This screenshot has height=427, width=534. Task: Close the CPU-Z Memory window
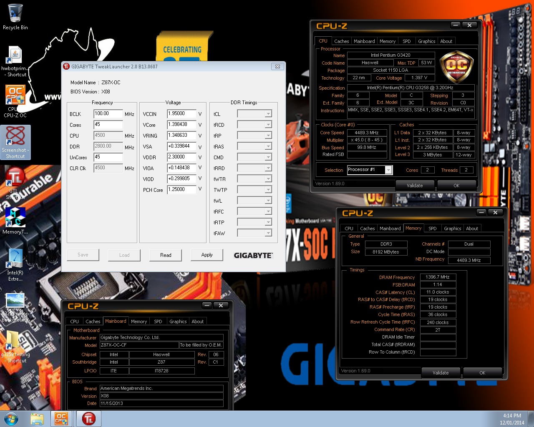click(495, 212)
